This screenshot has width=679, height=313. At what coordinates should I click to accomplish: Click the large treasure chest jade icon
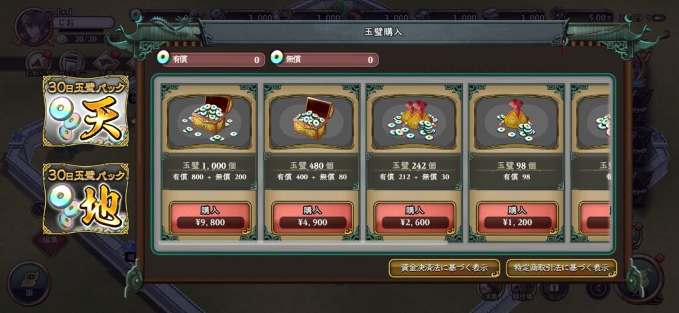tap(210, 122)
